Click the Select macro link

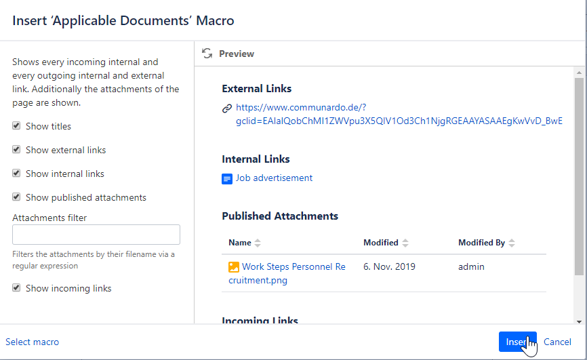32,342
